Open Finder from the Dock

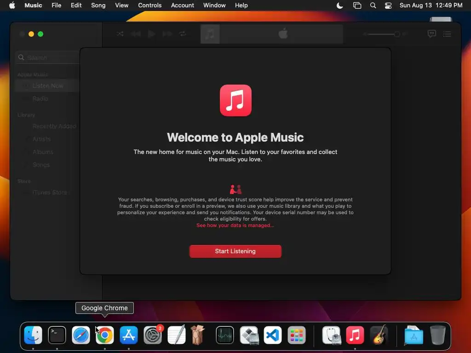tap(33, 335)
